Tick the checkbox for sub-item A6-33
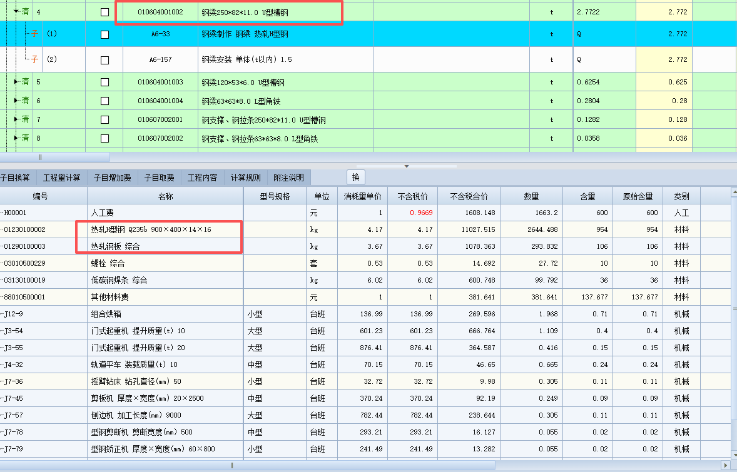This screenshot has width=737, height=472. click(x=105, y=35)
